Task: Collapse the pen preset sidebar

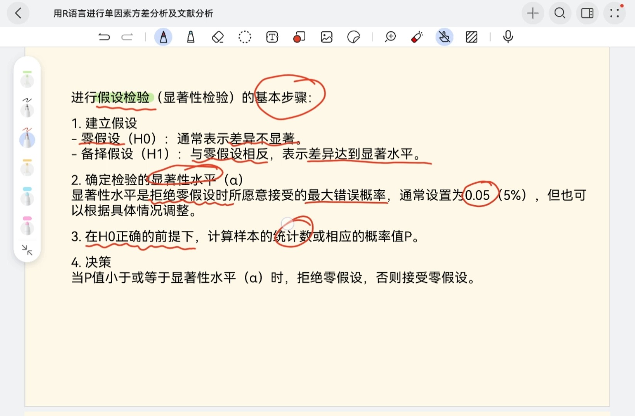Action: [27, 250]
